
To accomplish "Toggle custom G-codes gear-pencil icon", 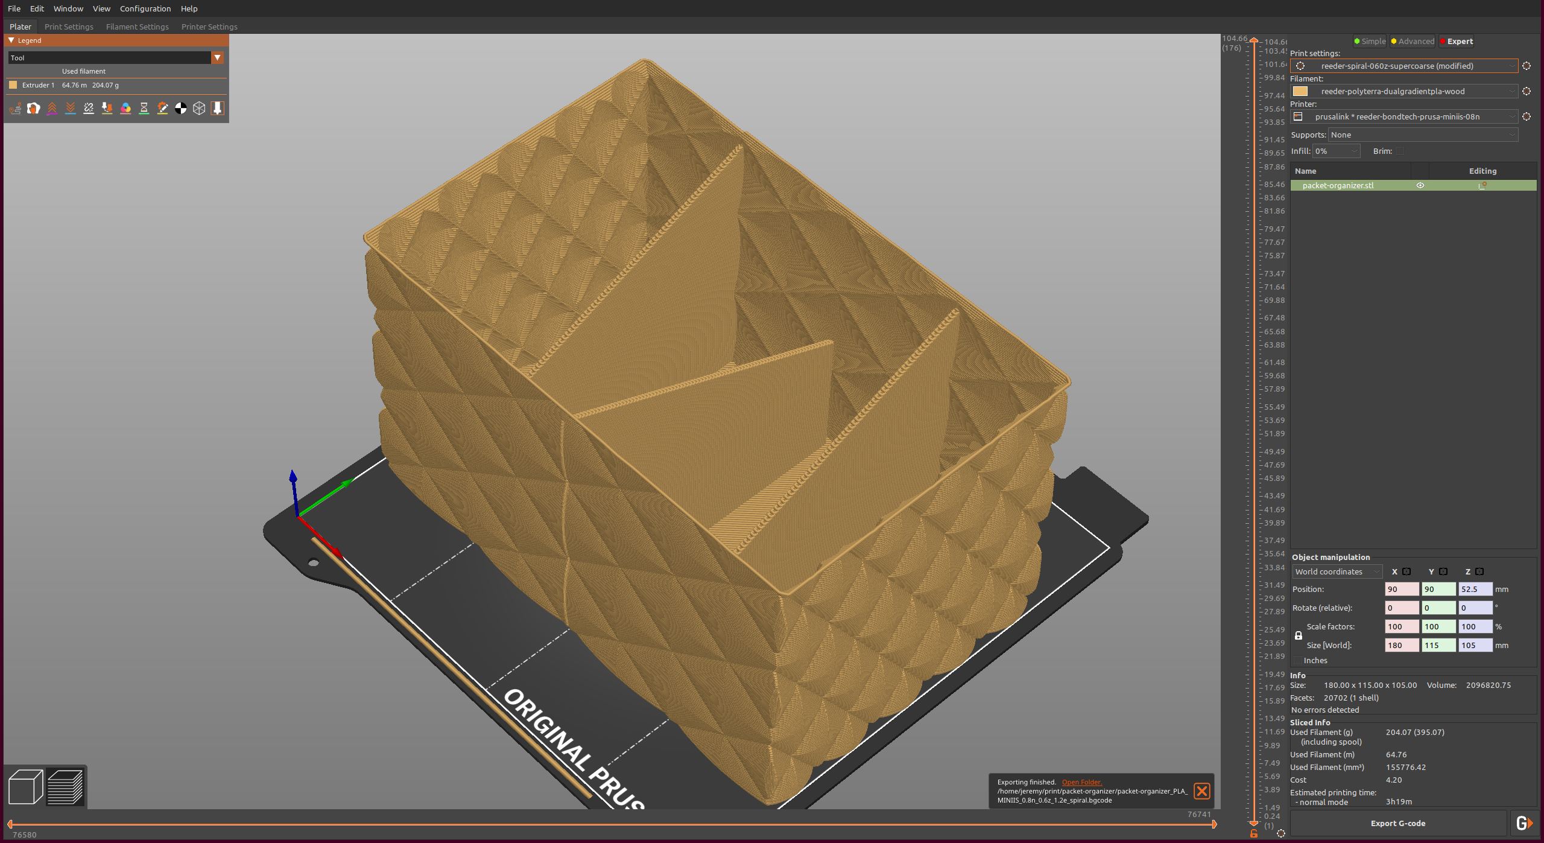I will 162,108.
